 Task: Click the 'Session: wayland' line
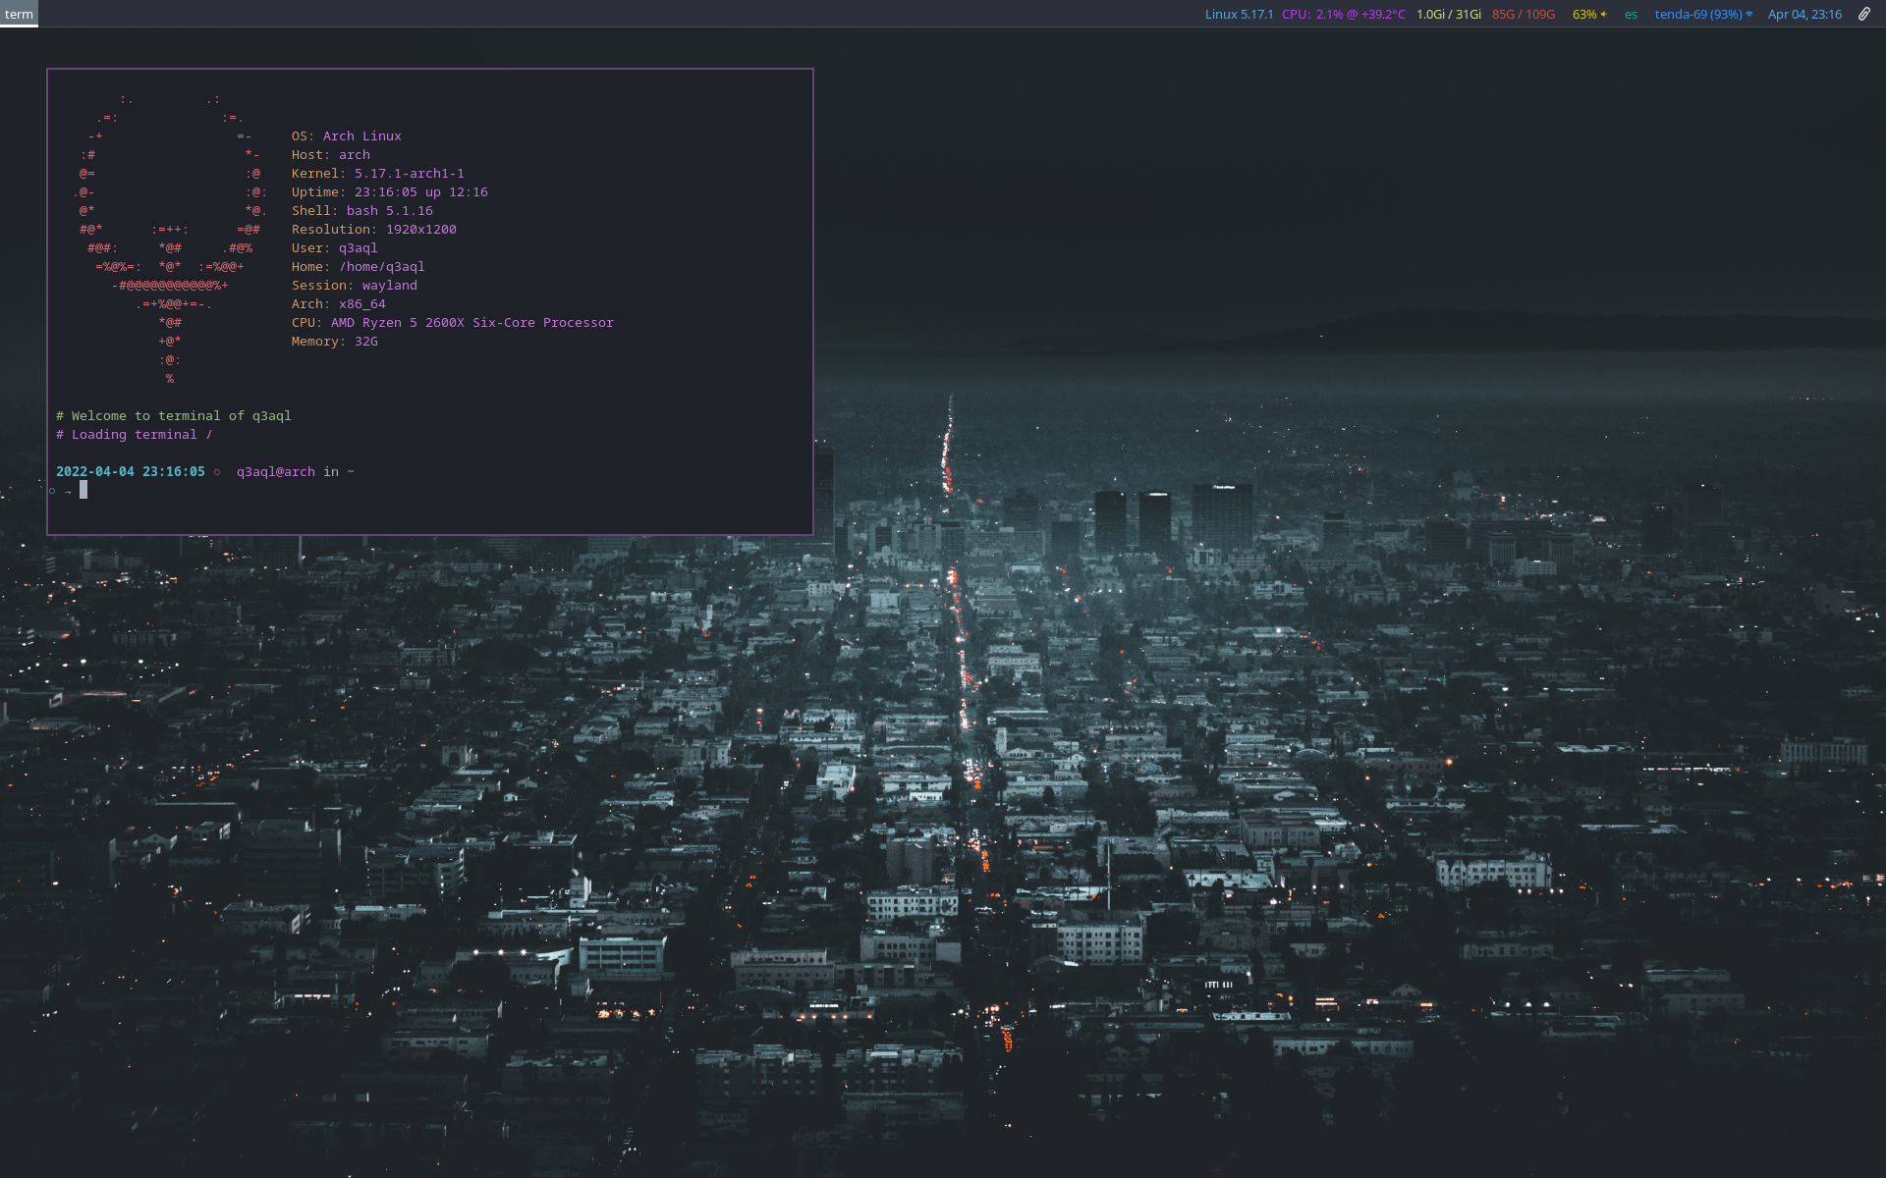click(x=354, y=285)
